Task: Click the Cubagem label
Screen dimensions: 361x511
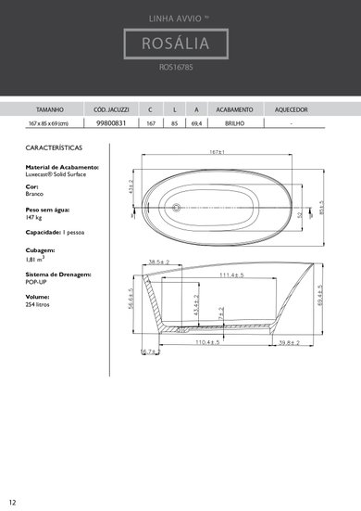Action: (x=40, y=250)
